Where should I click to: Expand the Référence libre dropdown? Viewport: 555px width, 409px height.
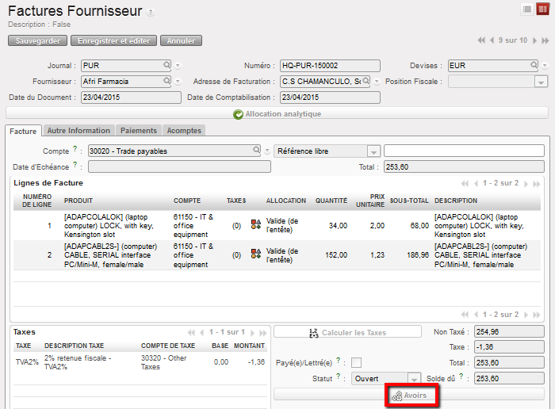373,151
